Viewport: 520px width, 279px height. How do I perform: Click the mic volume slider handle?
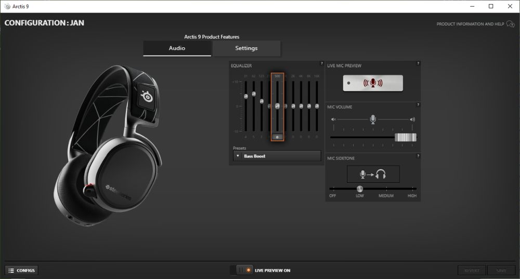(405, 137)
